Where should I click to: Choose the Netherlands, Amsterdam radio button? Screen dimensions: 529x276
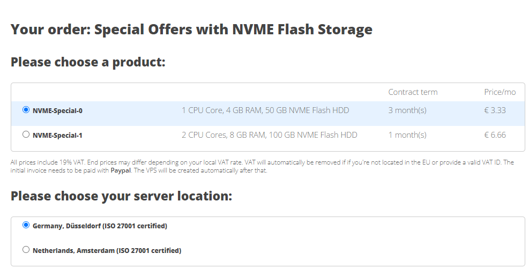click(26, 250)
